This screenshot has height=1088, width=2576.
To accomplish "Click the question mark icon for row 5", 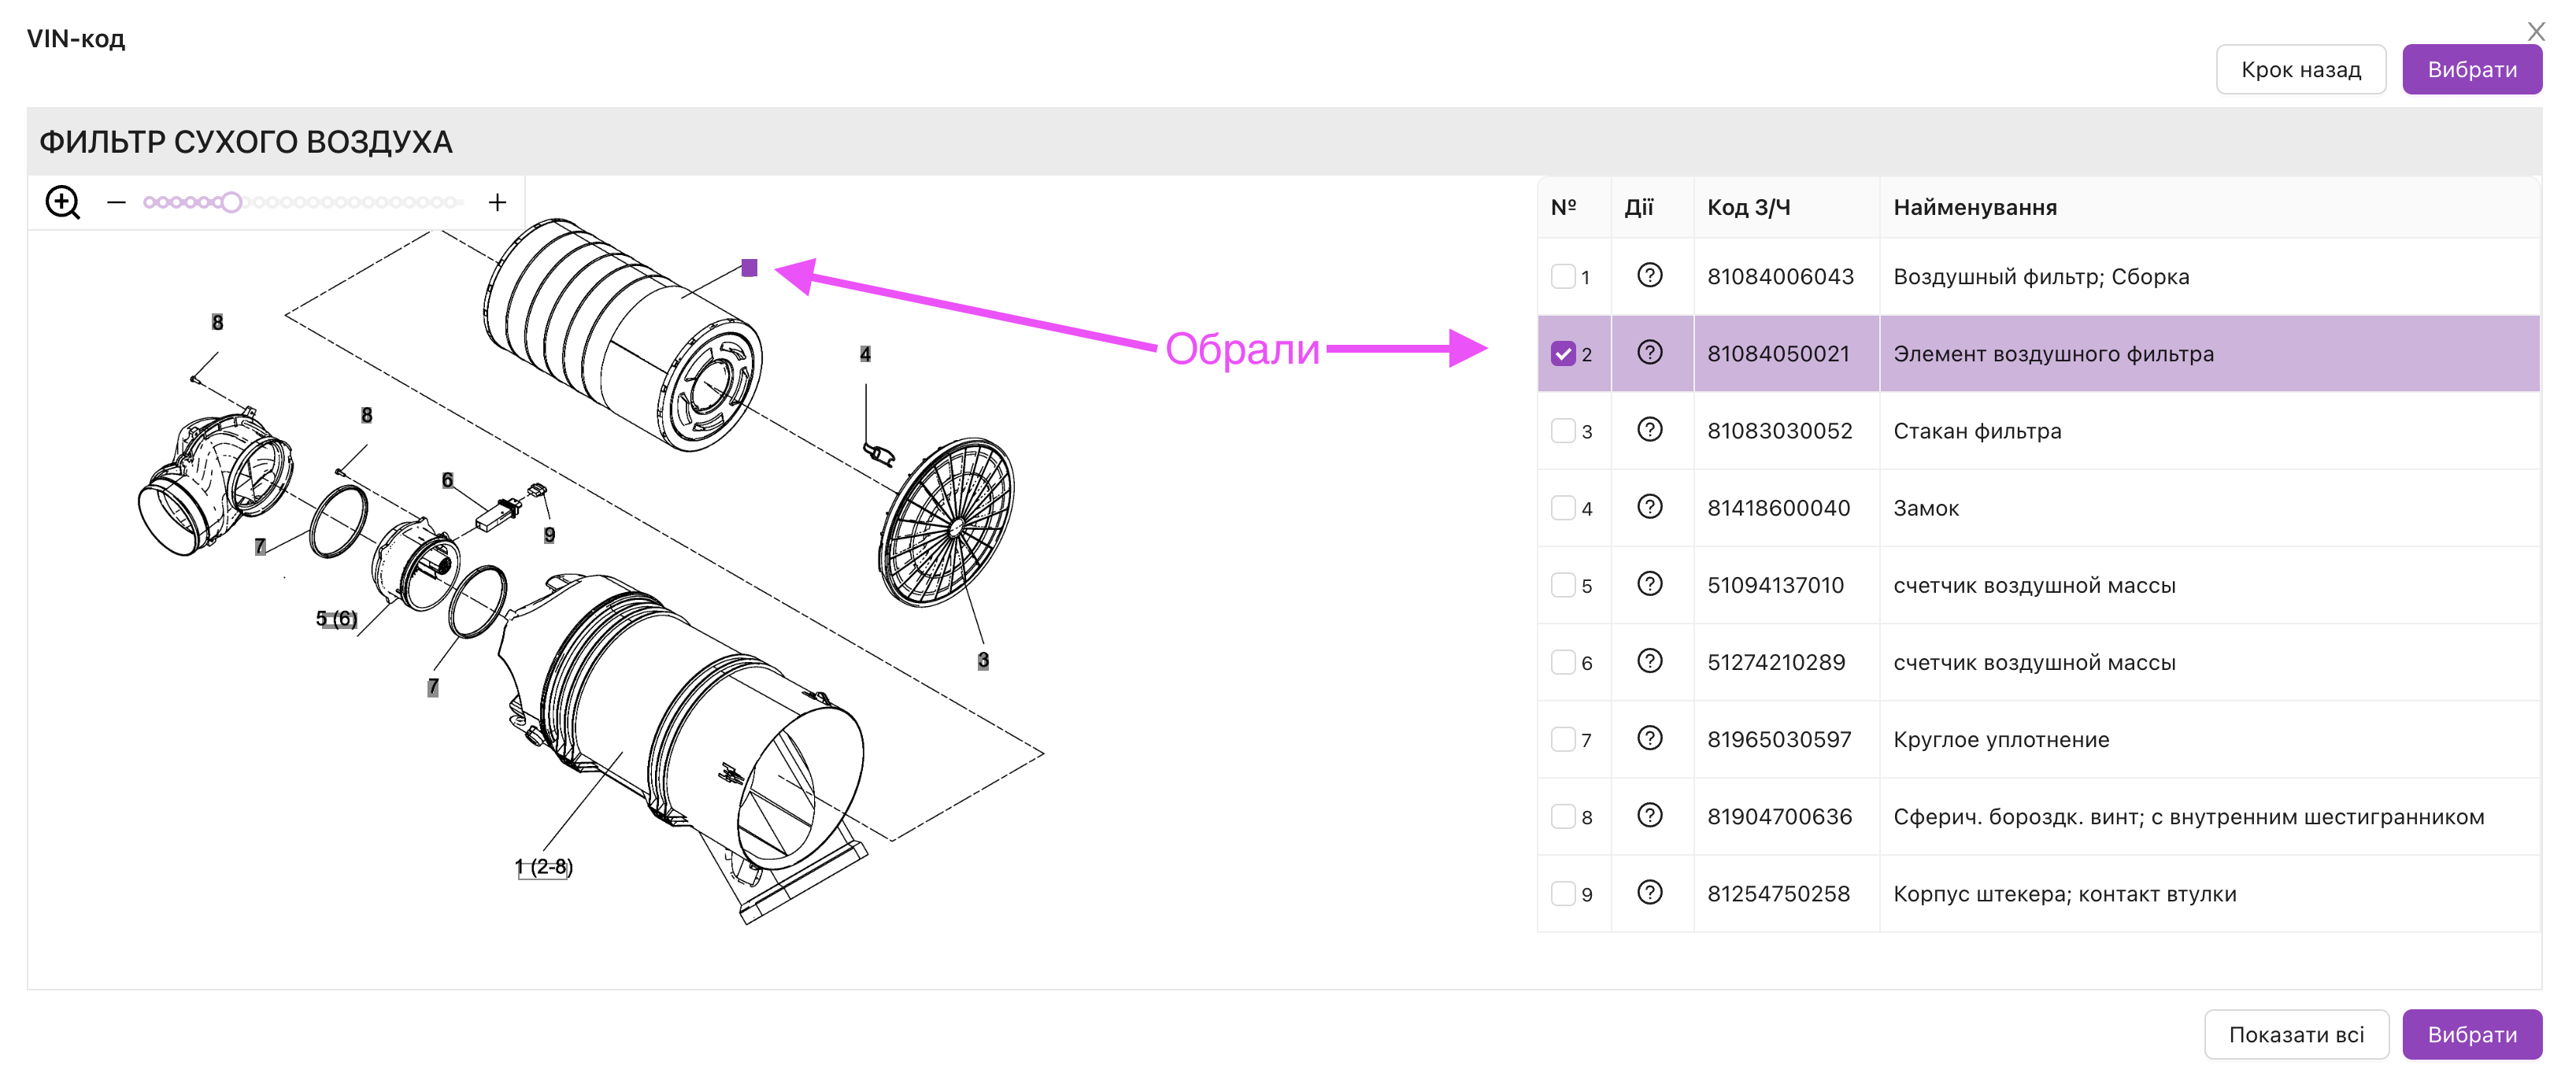I will (1646, 583).
